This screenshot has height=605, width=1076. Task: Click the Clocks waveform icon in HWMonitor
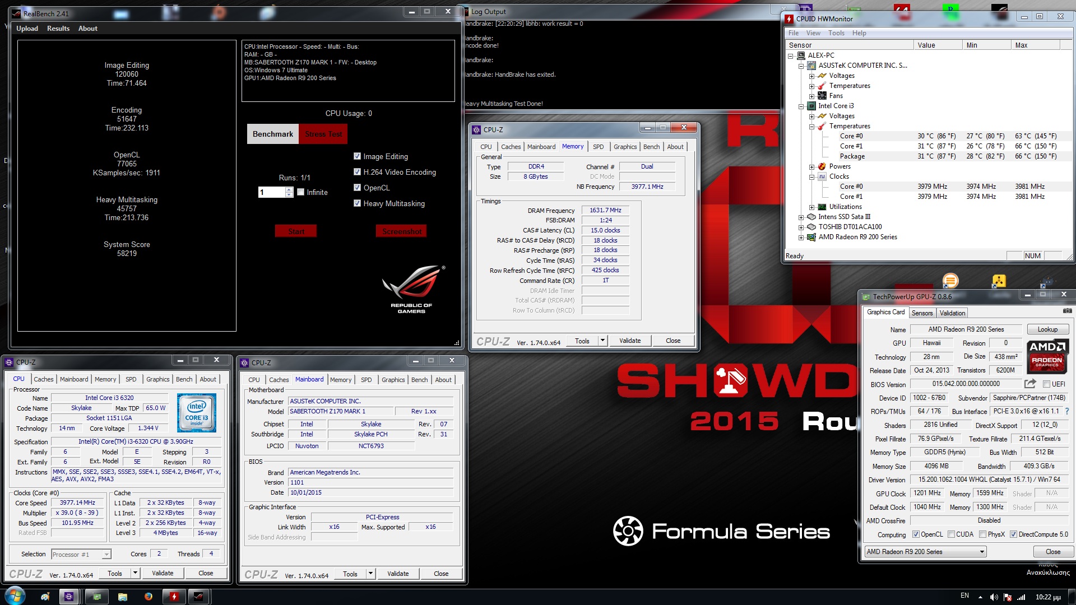tap(822, 176)
